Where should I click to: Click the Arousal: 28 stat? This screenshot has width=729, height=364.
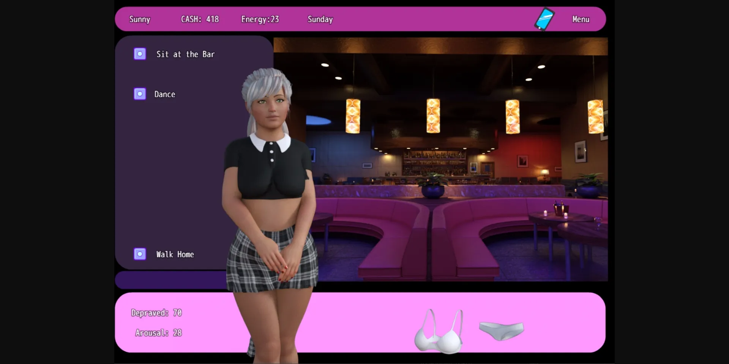tap(159, 333)
